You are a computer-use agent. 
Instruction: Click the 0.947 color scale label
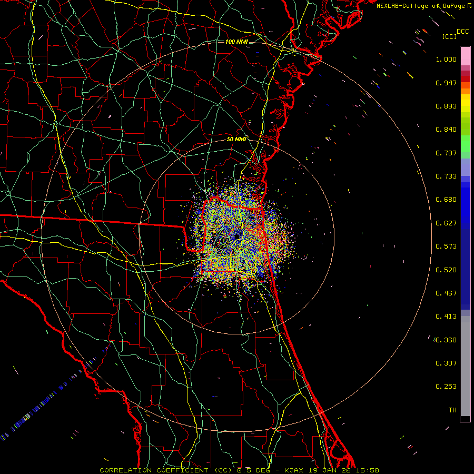[446, 83]
